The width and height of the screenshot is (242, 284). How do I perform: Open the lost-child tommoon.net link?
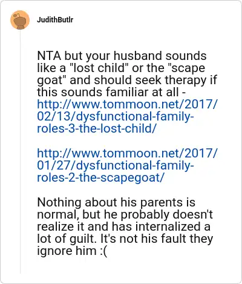(128, 116)
